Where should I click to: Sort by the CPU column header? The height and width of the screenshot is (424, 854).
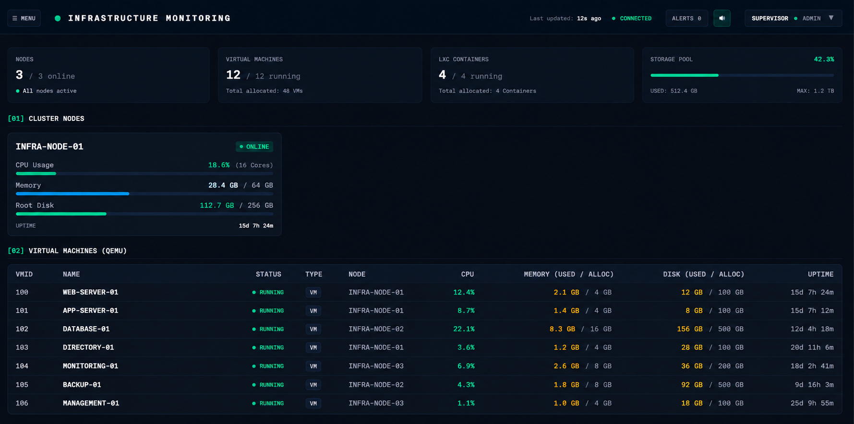click(x=468, y=274)
